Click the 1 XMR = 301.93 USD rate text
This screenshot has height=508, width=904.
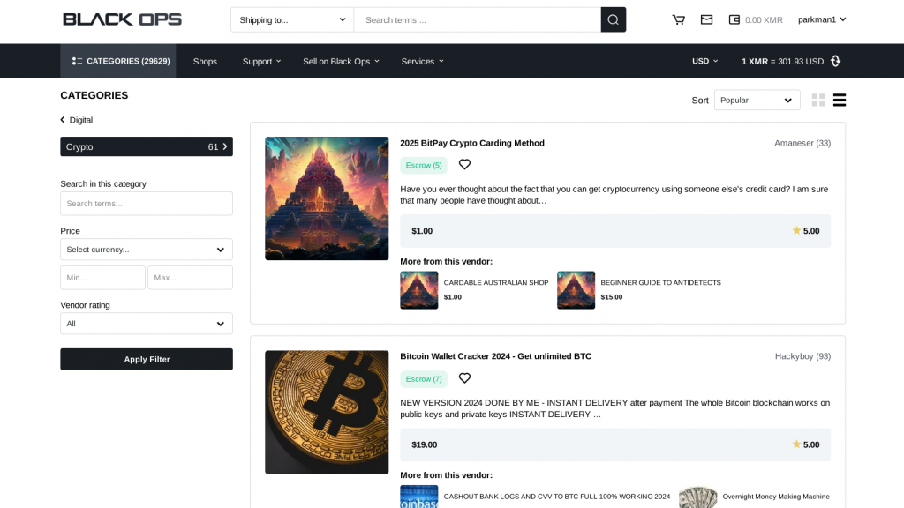[x=782, y=61]
